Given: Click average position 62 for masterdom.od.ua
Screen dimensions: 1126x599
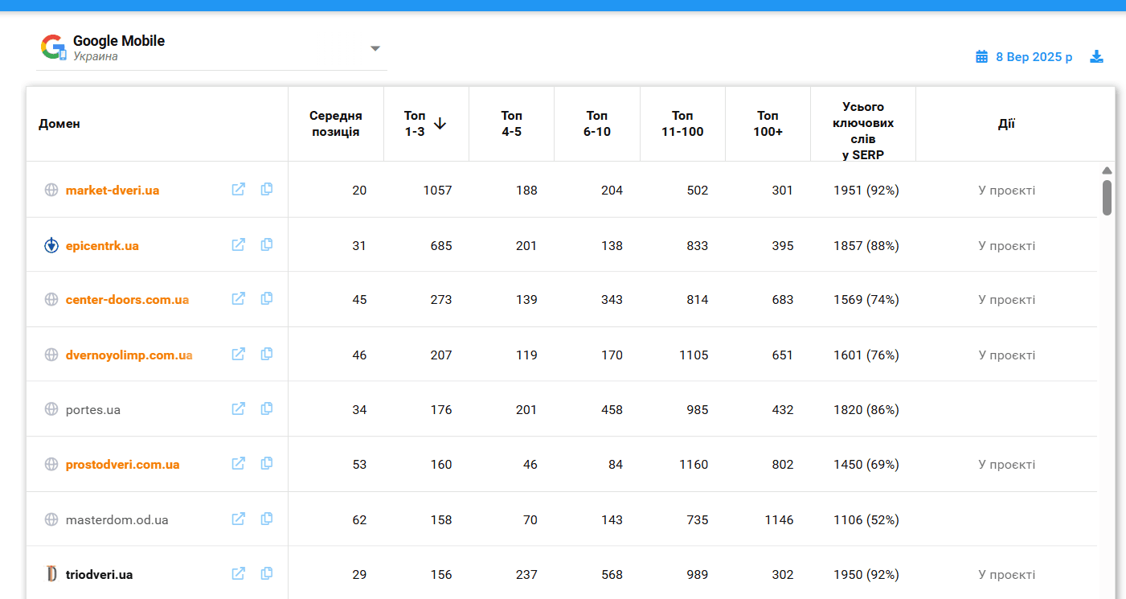Looking at the screenshot, I should pos(359,520).
